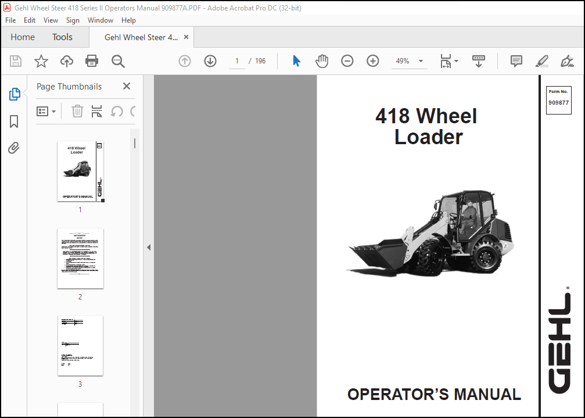Show the Page Thumbnails pane icon

[15, 94]
